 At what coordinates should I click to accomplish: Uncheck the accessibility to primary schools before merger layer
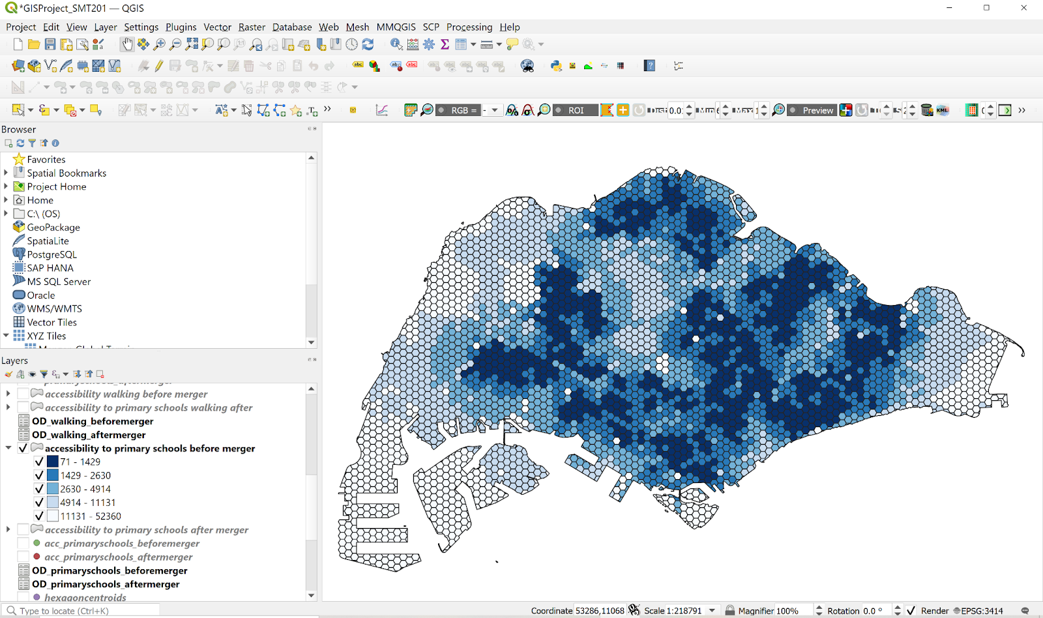(23, 449)
